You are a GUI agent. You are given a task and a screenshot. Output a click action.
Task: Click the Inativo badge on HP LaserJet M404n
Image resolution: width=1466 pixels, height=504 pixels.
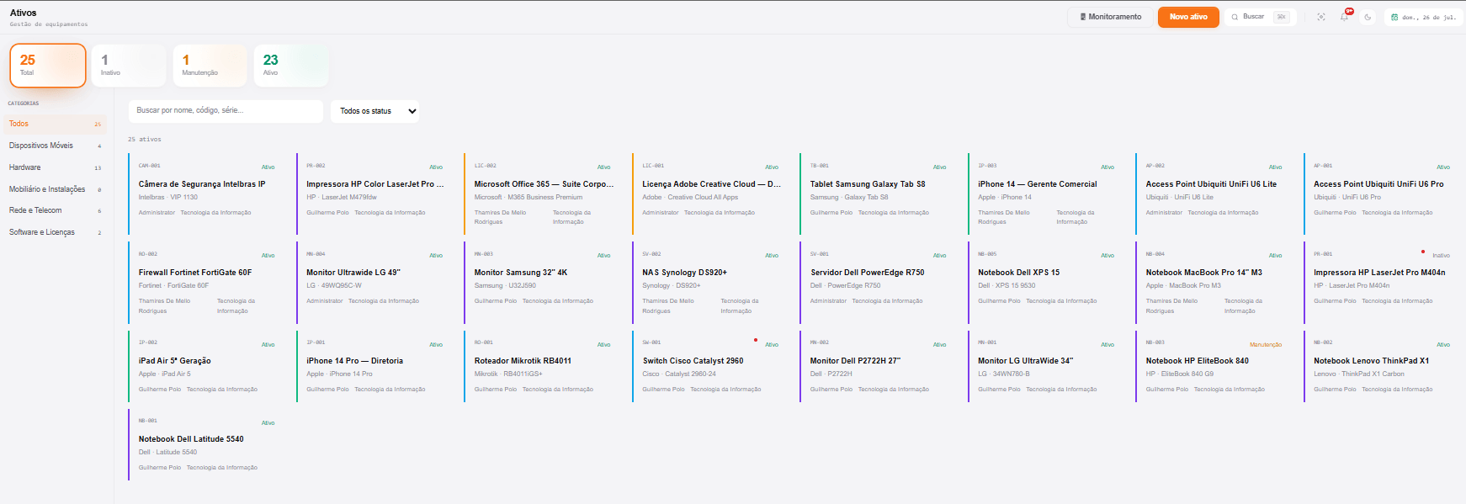click(1441, 255)
